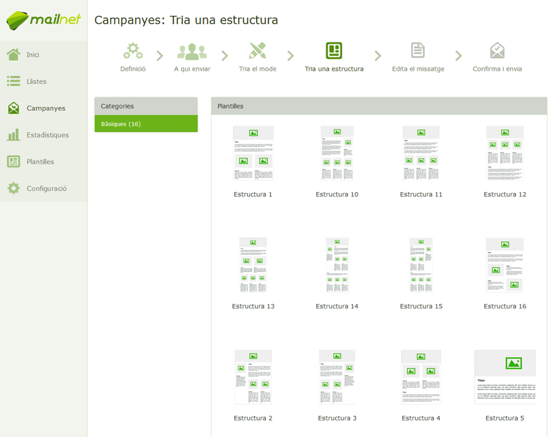Click the Inici home icon
This screenshot has height=437, width=554.
coord(14,54)
